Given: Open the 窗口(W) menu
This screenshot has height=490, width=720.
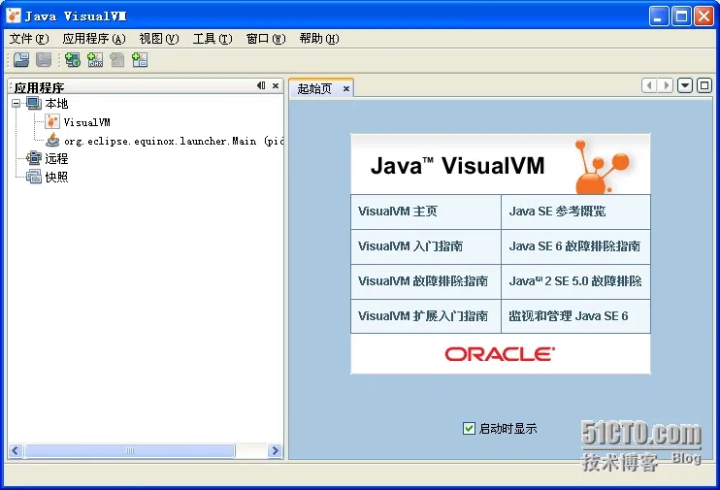Looking at the screenshot, I should click(x=266, y=39).
